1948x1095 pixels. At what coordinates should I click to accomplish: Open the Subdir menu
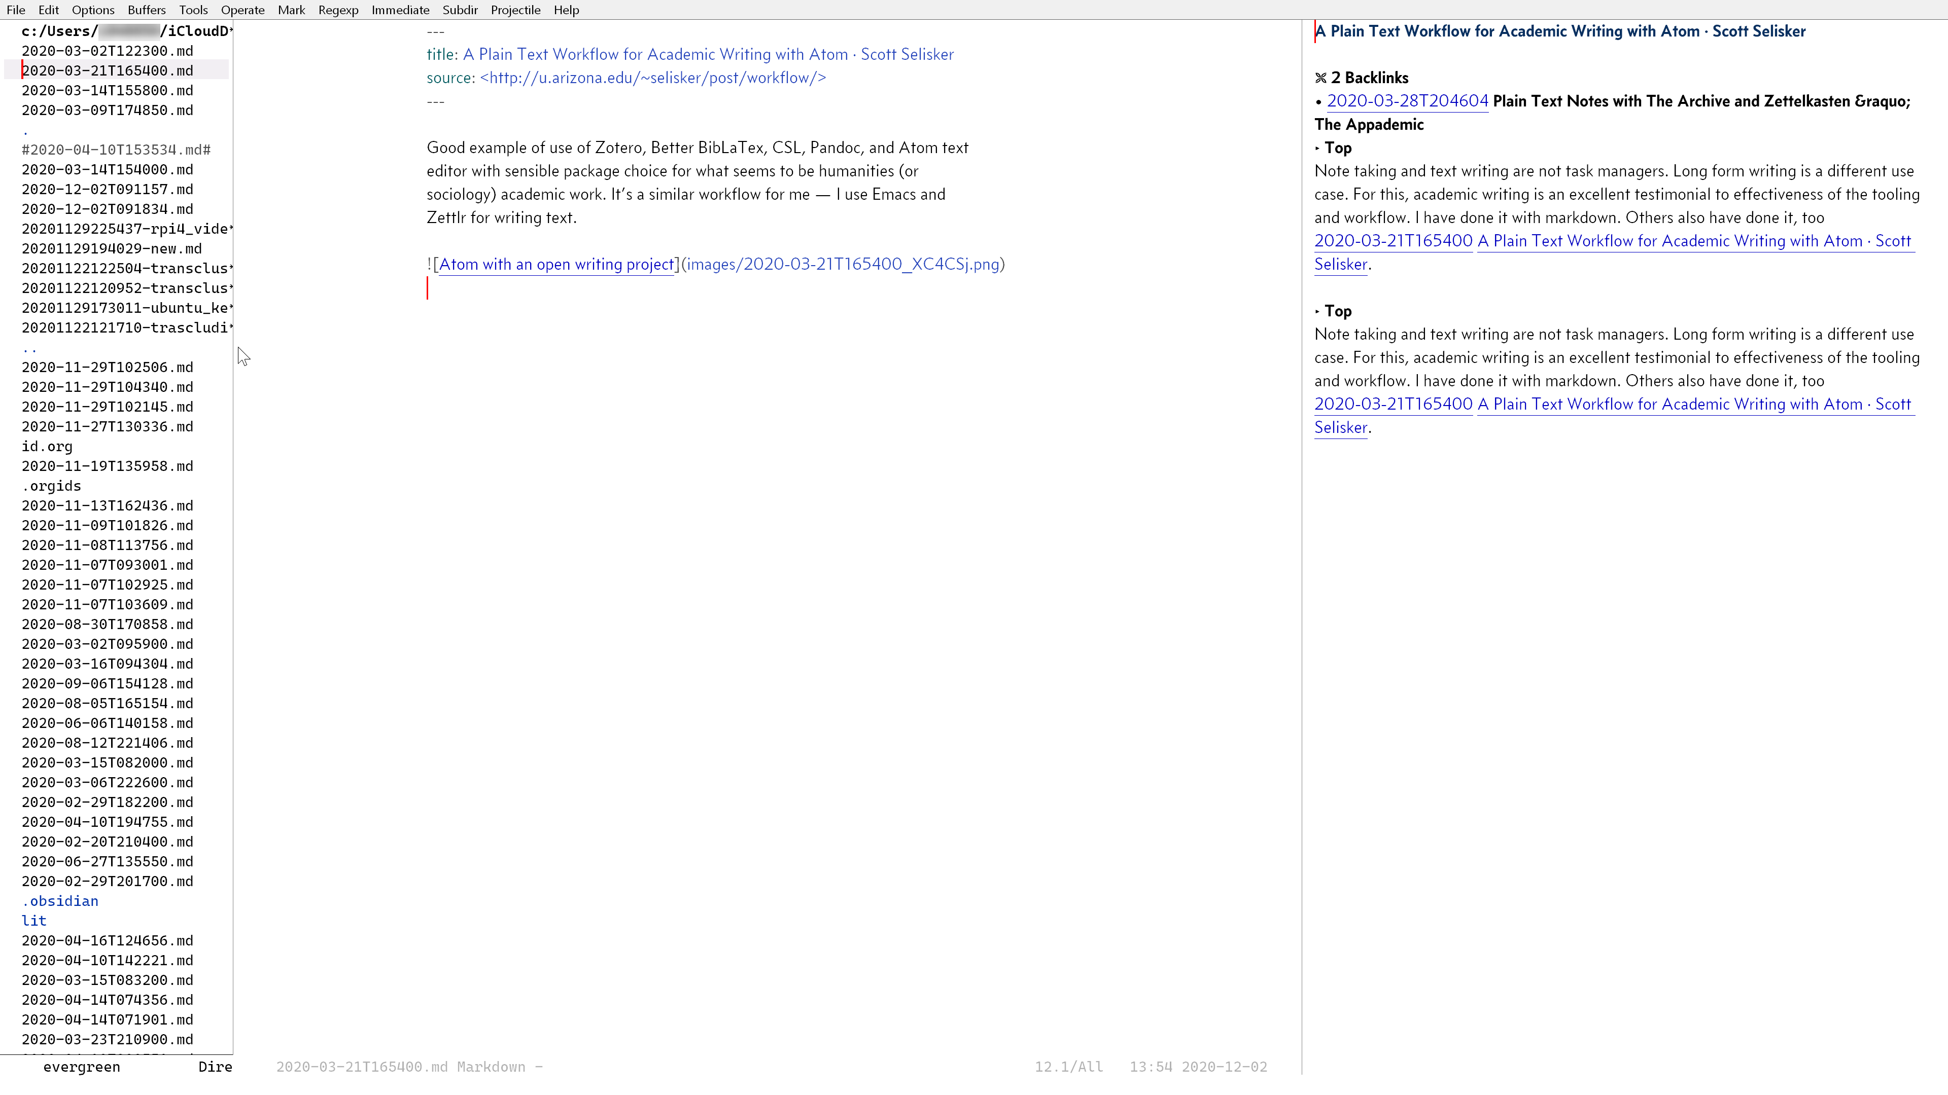[460, 10]
